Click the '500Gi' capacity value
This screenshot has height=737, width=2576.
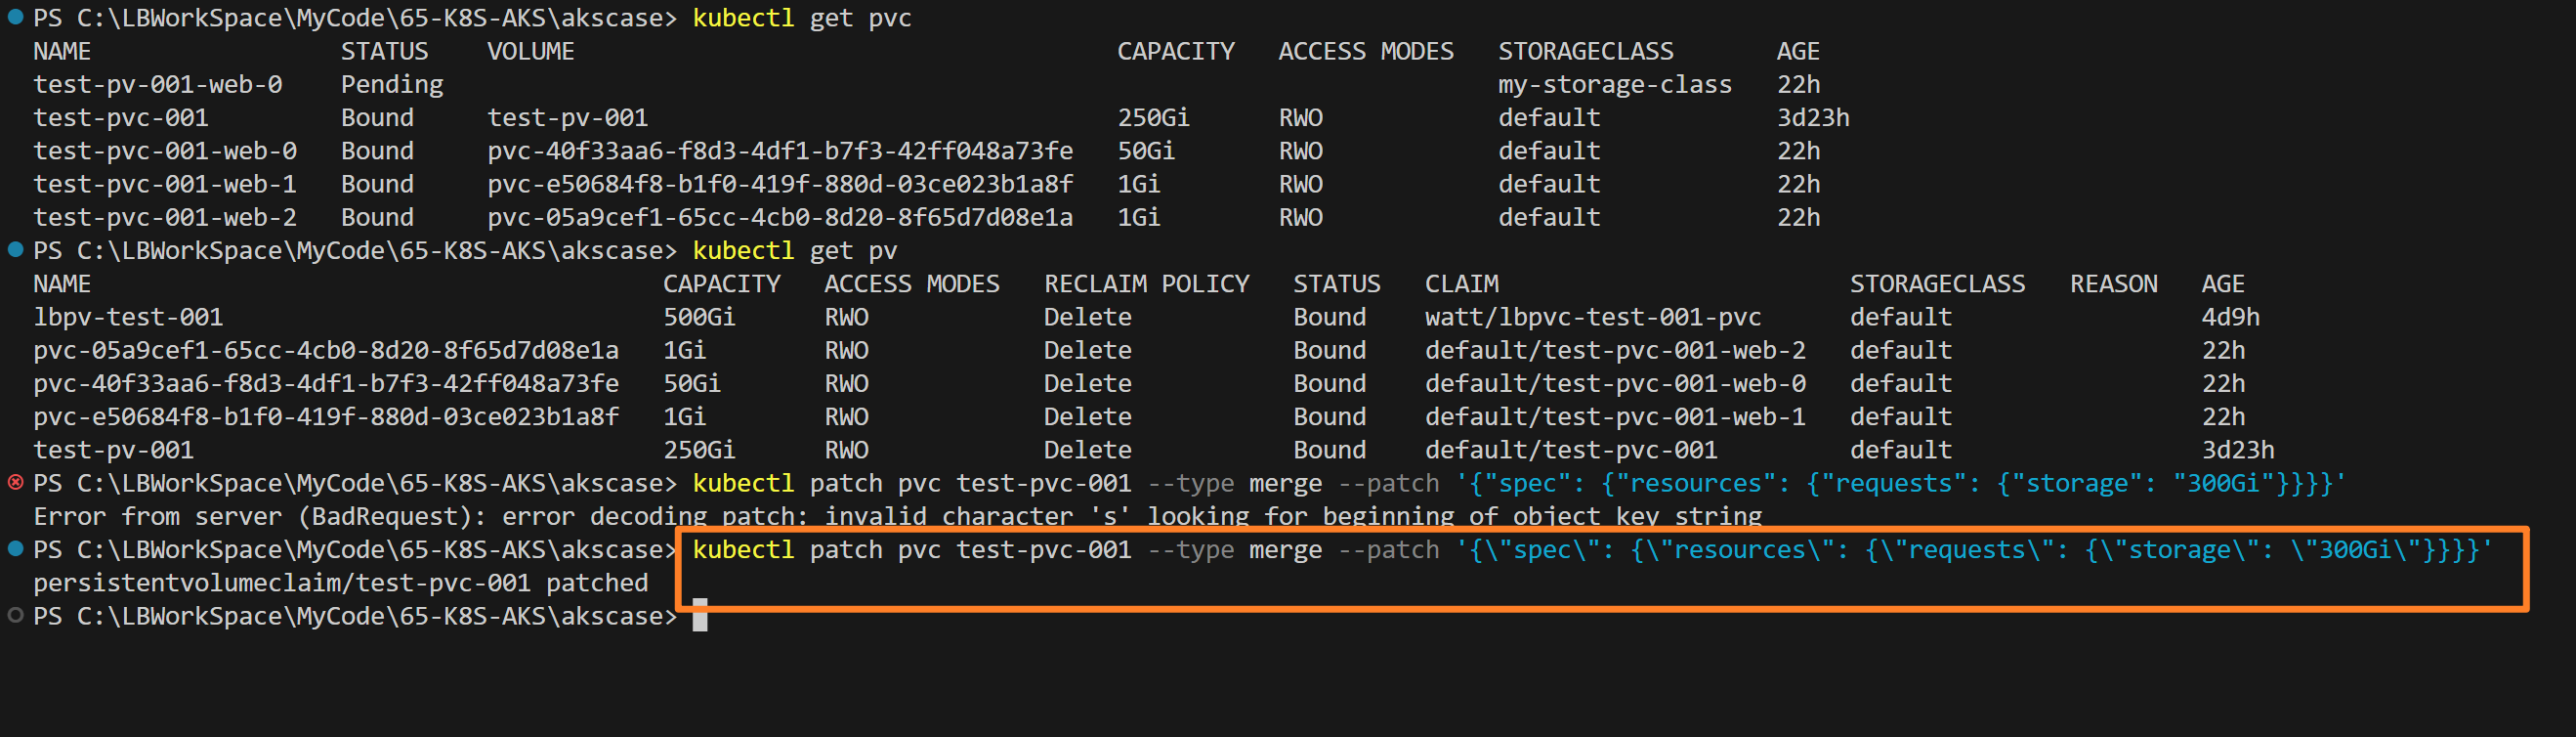pos(698,317)
